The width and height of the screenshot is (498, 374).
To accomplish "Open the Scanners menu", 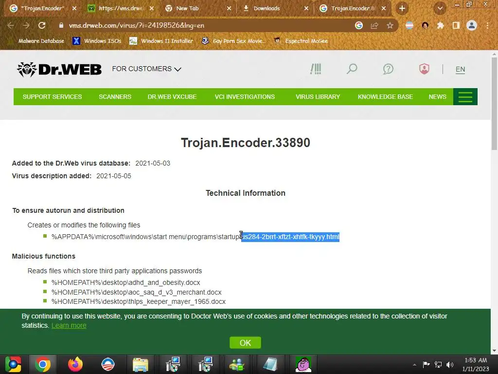I will click(115, 97).
